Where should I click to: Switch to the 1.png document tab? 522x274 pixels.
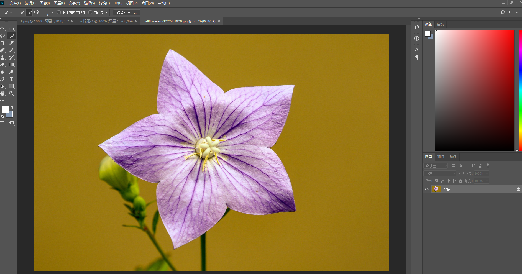44,21
